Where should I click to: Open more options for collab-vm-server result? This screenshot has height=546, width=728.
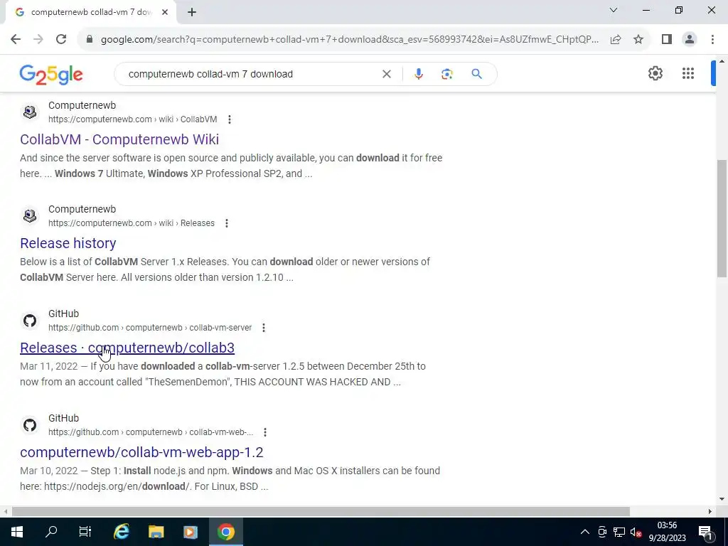tap(264, 328)
